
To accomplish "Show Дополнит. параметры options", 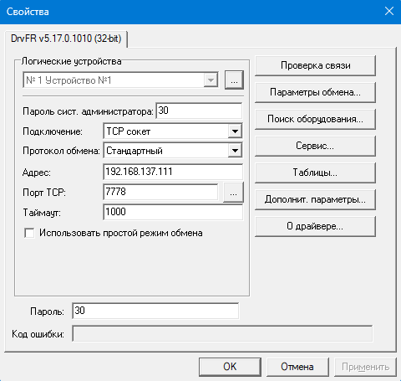I will click(315, 199).
